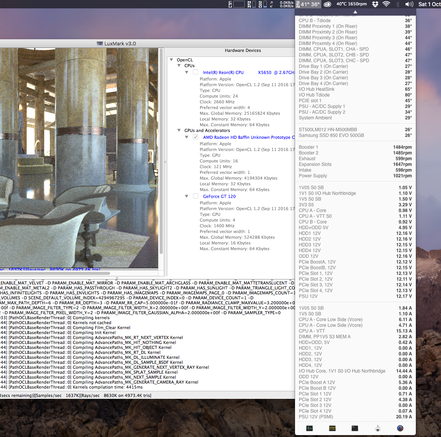Select Intel(R) Xeon(R) CPU X5650 device name
Image resolution: width=441 pixels, height=437 pixels.
click(x=249, y=72)
